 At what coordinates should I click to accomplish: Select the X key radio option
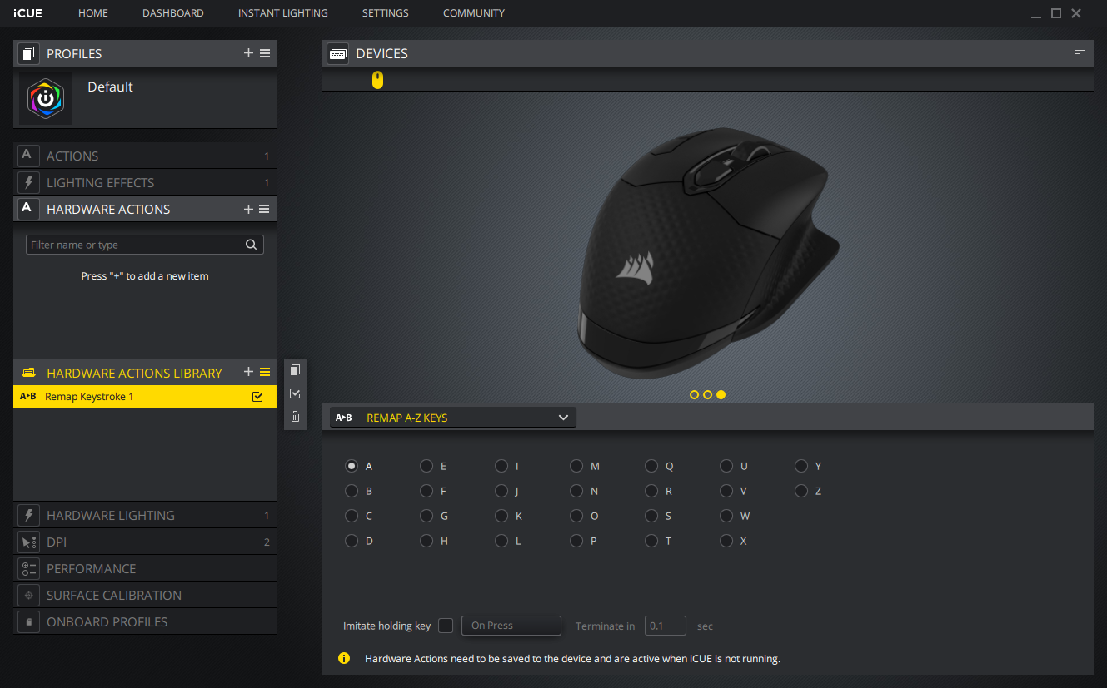click(x=726, y=542)
